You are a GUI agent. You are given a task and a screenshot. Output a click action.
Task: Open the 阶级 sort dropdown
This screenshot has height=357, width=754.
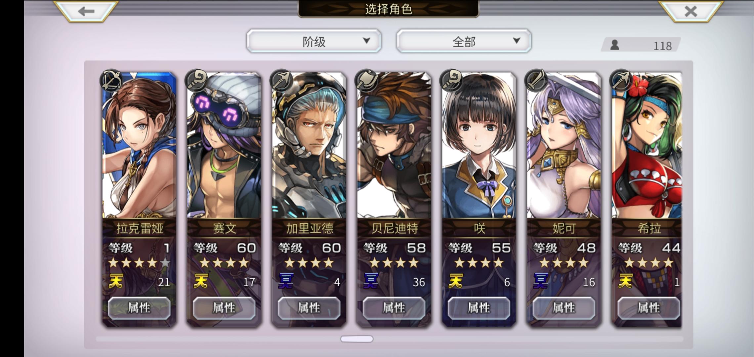pyautogui.click(x=314, y=41)
